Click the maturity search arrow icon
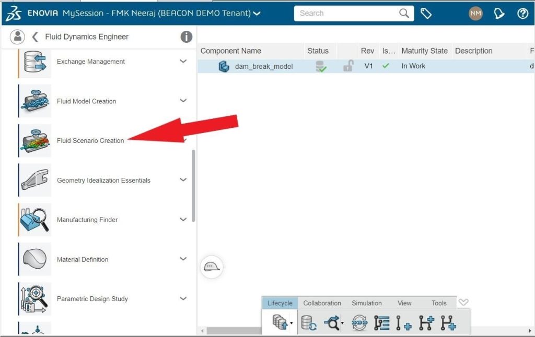 pyautogui.click(x=332, y=323)
